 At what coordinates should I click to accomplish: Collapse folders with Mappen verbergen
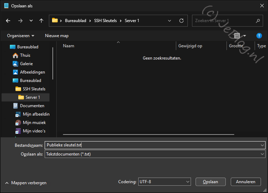25,183
